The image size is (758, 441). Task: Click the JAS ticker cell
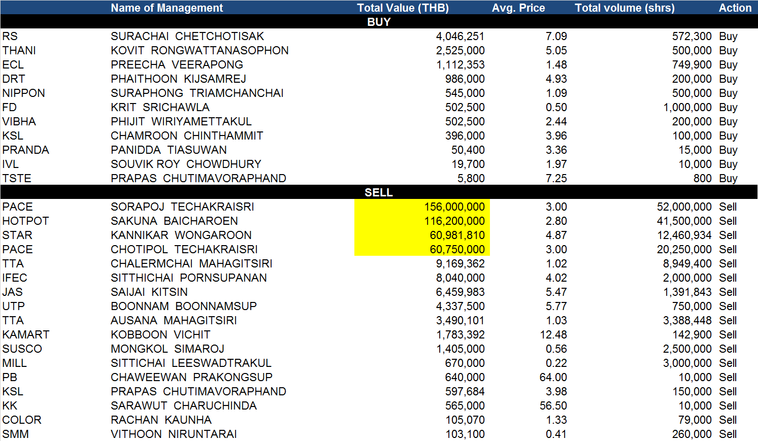[x=12, y=292]
